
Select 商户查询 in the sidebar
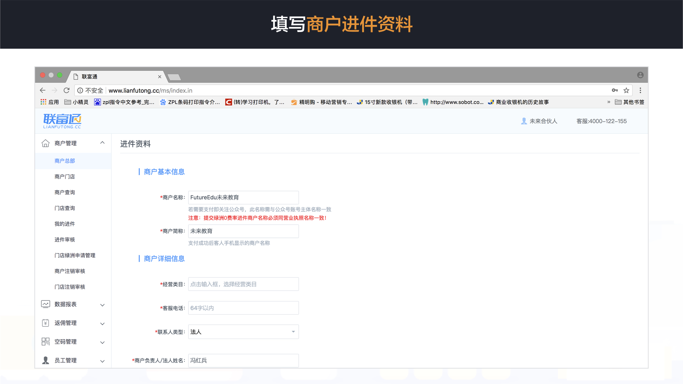point(73,192)
